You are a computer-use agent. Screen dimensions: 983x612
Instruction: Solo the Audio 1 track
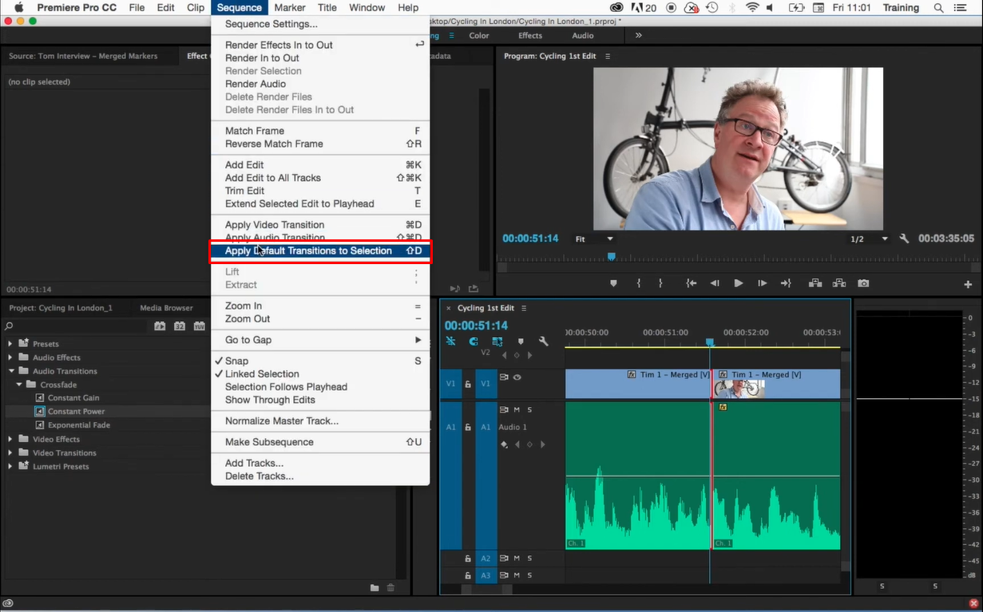coord(529,409)
